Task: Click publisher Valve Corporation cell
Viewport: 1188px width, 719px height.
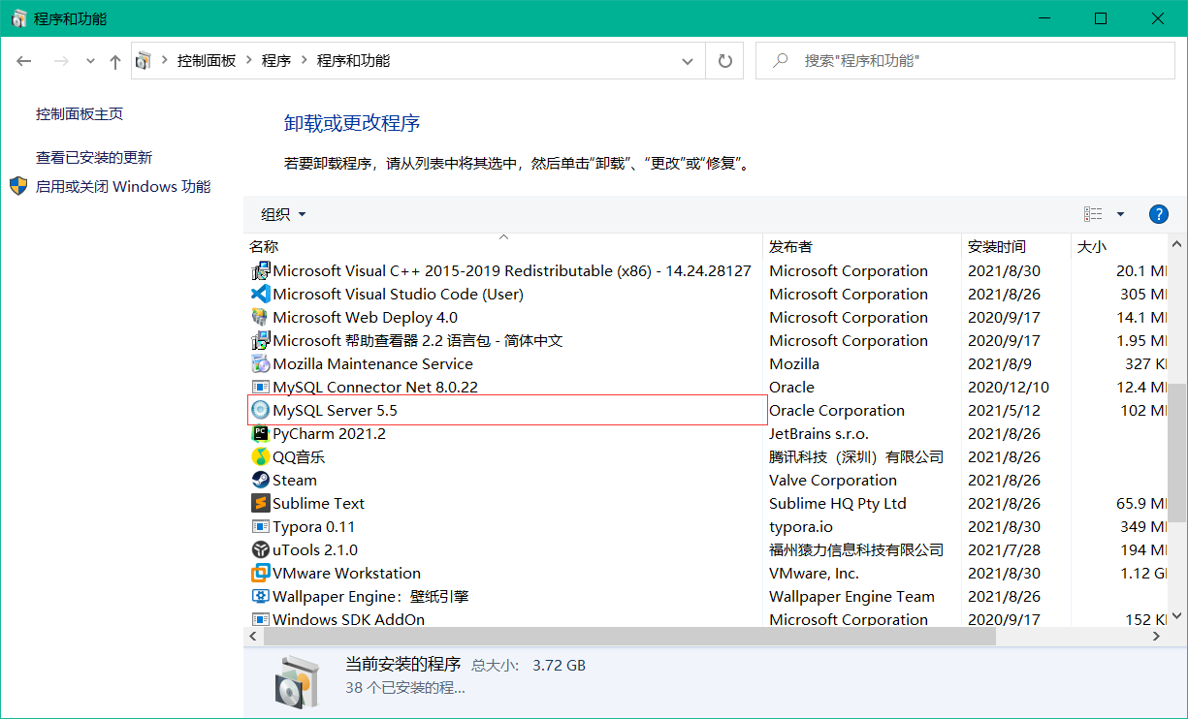Action: coord(833,481)
